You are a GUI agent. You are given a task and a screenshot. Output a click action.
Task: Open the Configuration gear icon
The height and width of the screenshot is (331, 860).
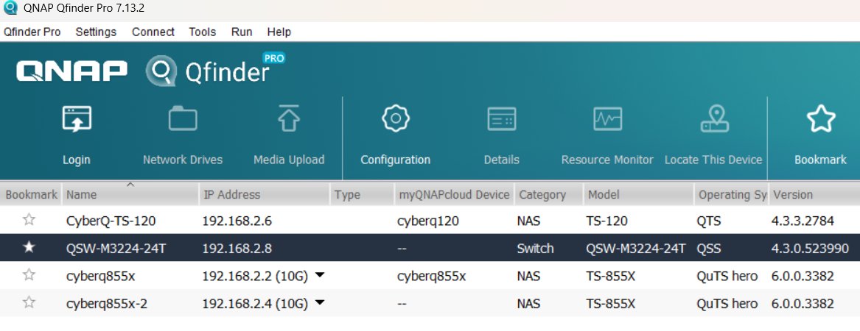[395, 119]
